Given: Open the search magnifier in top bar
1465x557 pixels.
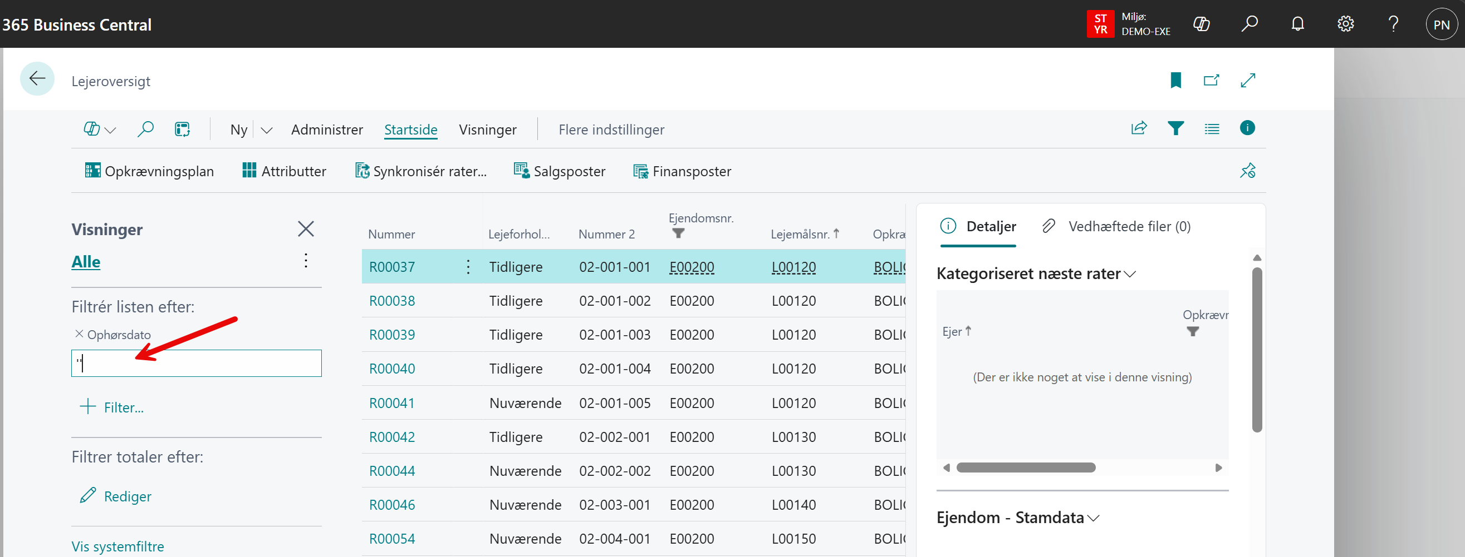Looking at the screenshot, I should (1249, 24).
